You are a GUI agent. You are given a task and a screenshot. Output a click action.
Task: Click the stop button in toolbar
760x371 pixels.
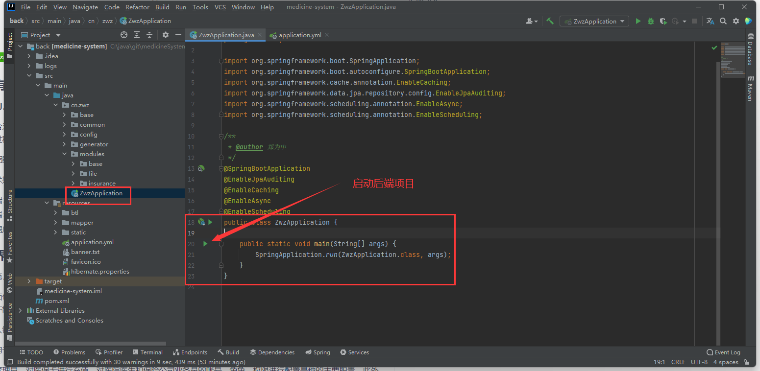point(694,21)
